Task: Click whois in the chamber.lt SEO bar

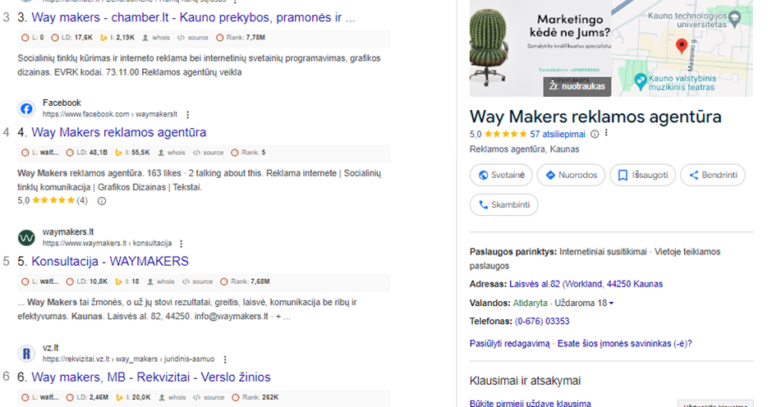Action: (155, 38)
